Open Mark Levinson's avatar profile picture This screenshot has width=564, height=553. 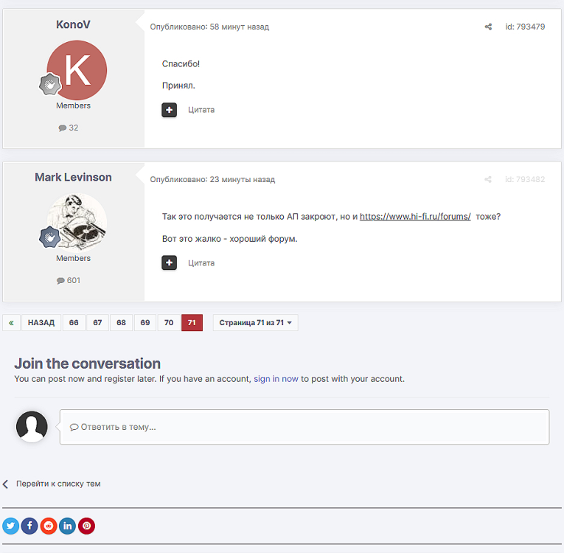tap(77, 223)
